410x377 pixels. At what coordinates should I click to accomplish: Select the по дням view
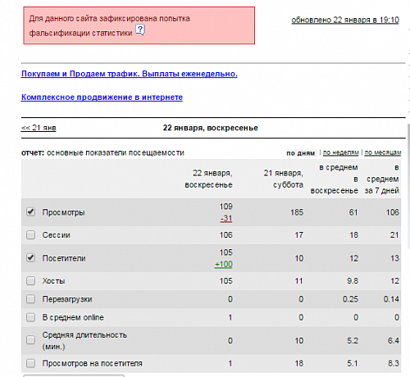(301, 153)
